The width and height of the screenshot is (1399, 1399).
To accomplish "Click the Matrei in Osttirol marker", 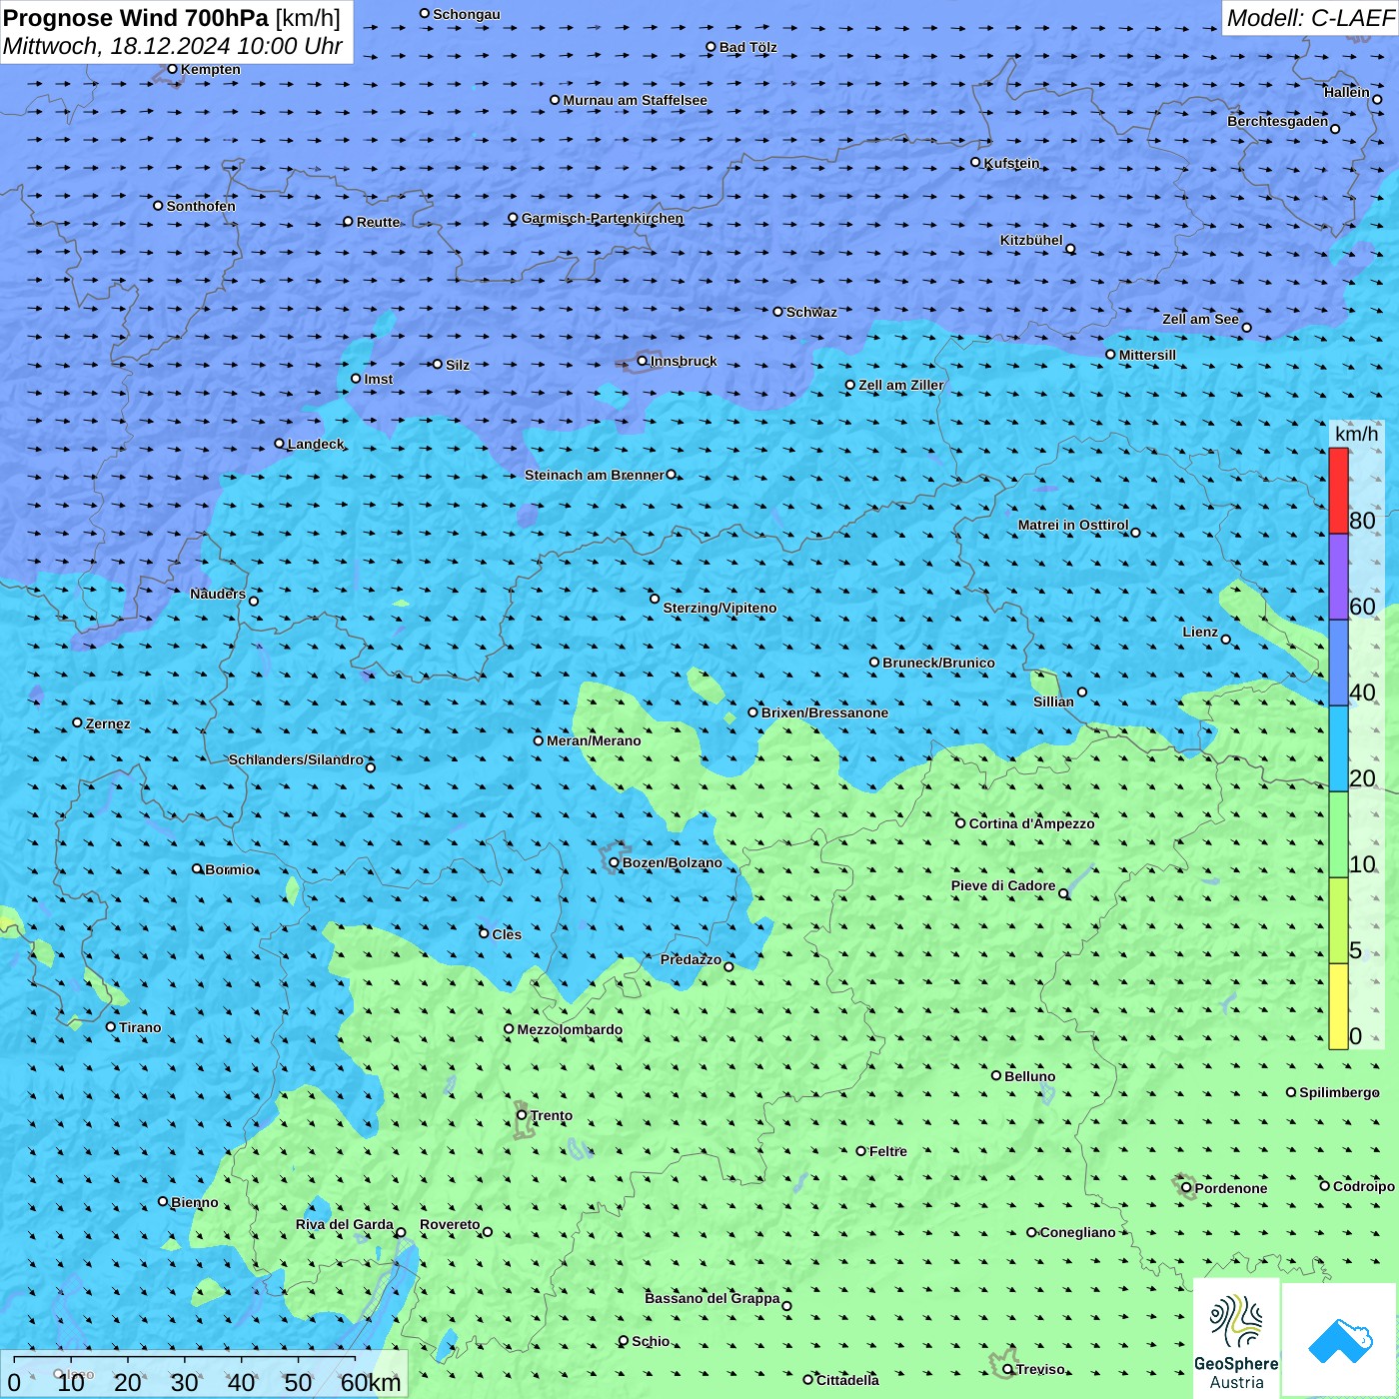I will tap(1135, 533).
